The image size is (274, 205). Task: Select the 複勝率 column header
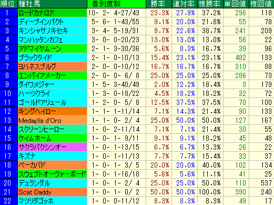[210, 4]
